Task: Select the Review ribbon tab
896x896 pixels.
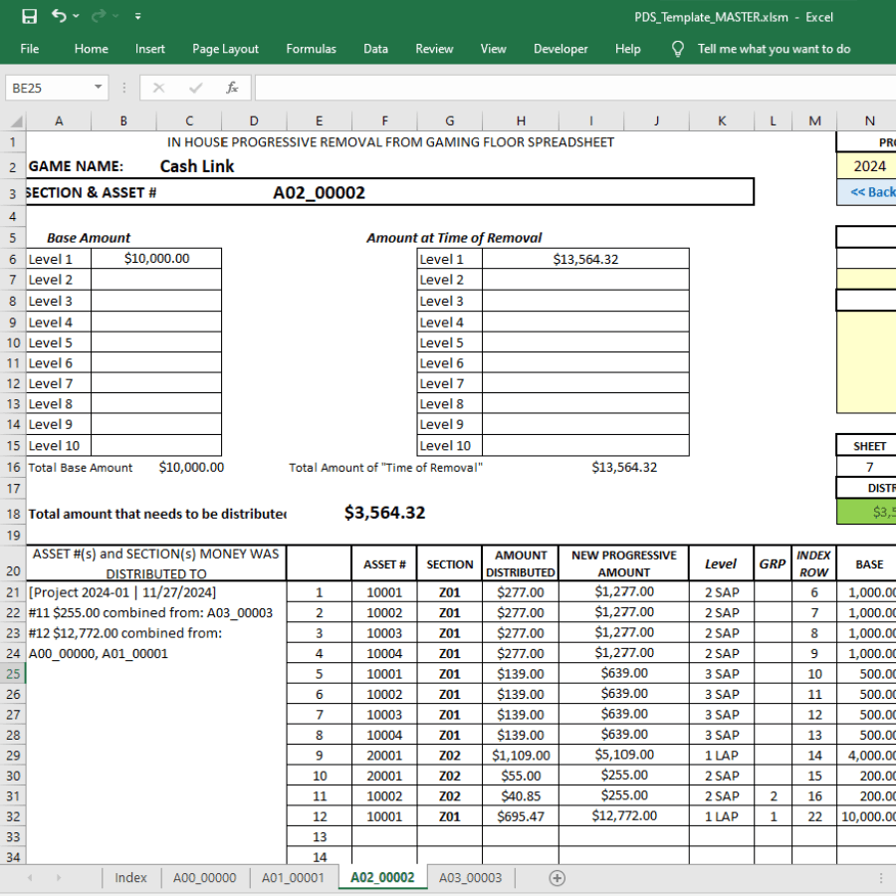Action: coord(434,49)
